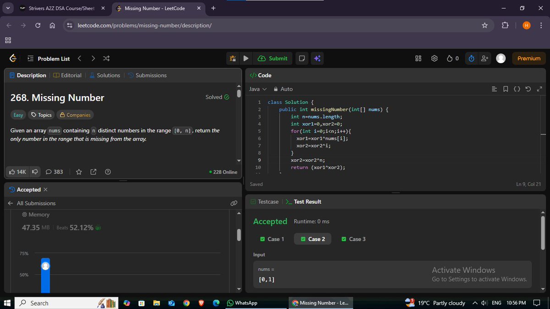Viewport: 550px width, 309px height.
Task: Expand the Topics tag
Action: [41, 115]
